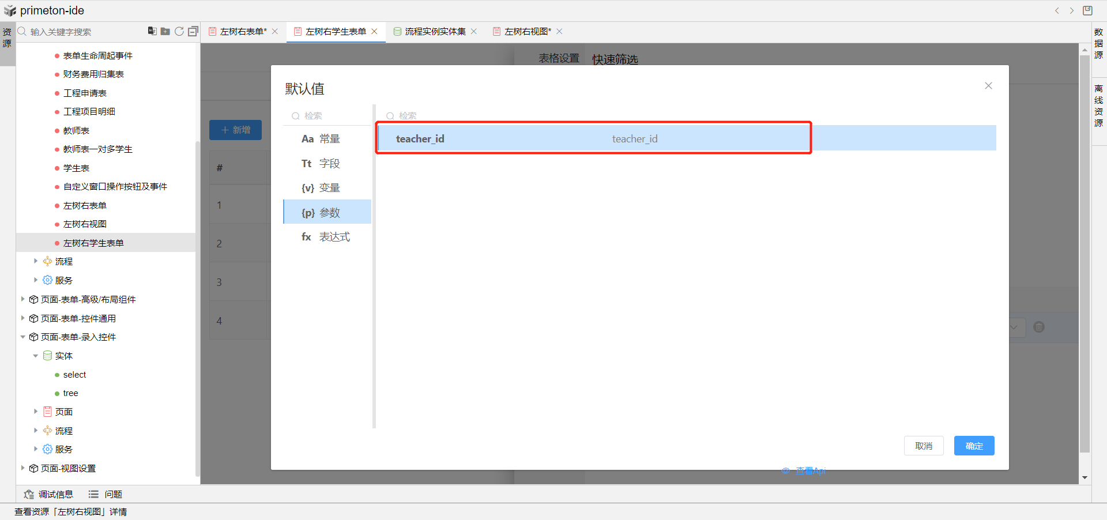Select the teacher_id parameter row
This screenshot has height=520, width=1107.
(594, 138)
